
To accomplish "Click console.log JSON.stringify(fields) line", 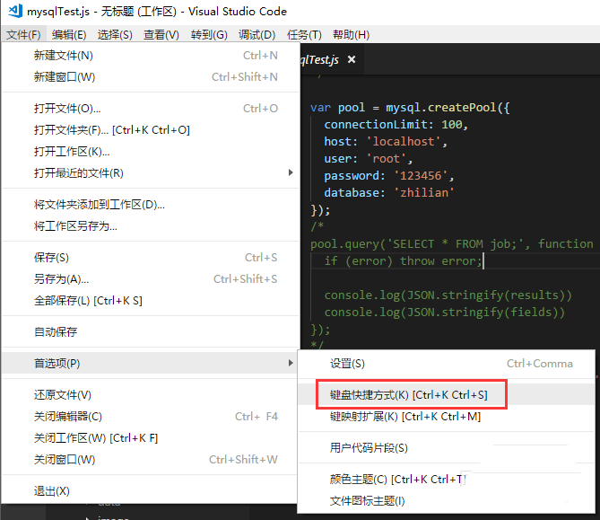I will tap(445, 312).
